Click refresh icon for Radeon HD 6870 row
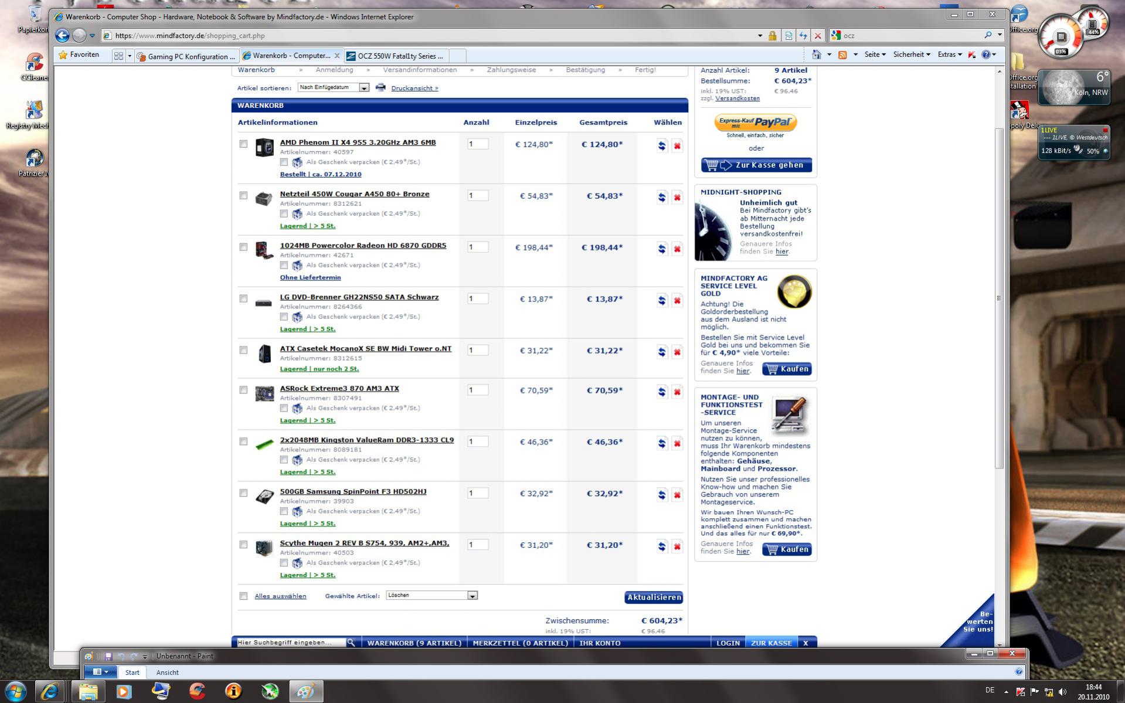This screenshot has width=1125, height=703. click(662, 249)
